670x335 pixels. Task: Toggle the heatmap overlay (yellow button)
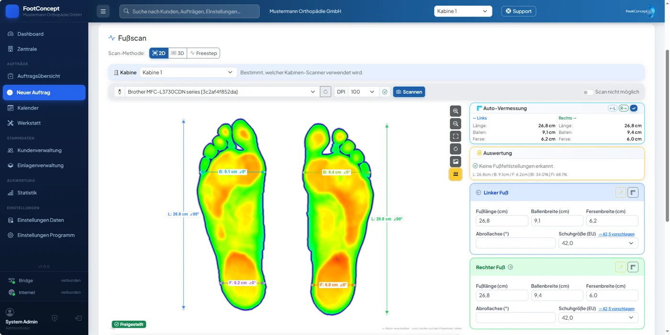point(456,174)
